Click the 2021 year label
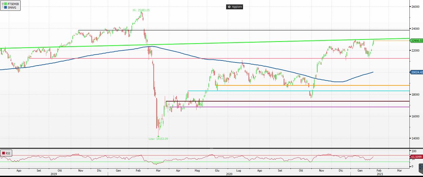This screenshot has width=423, height=177. click(380, 174)
